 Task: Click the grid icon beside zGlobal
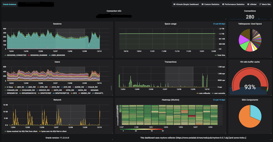point(248,4)
